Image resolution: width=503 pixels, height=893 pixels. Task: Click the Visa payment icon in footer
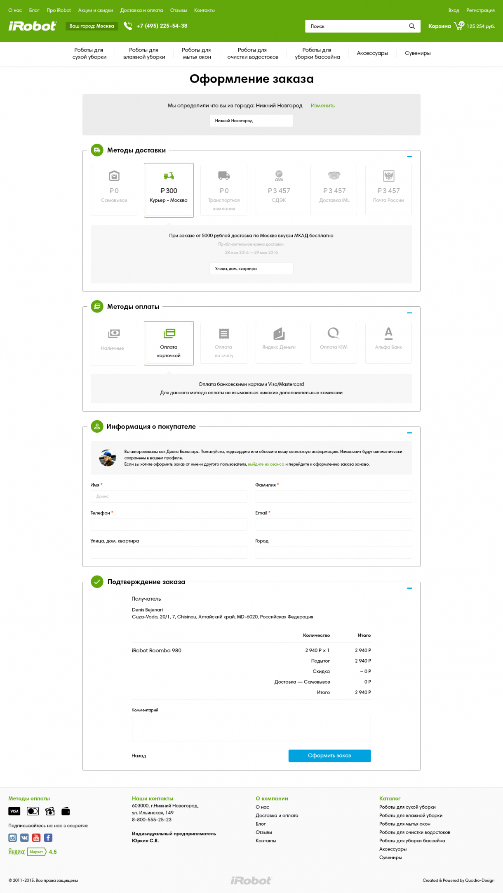coord(14,811)
